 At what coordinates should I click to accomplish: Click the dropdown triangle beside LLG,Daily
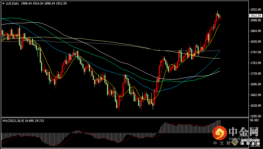(3, 3)
